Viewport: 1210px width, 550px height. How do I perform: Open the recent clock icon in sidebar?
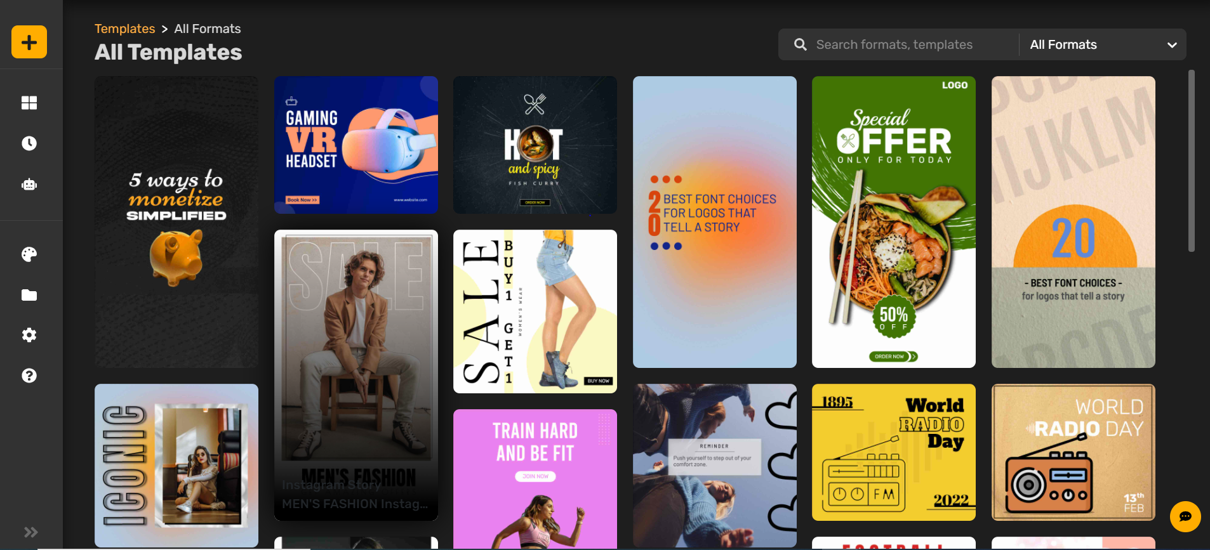pyautogui.click(x=29, y=143)
